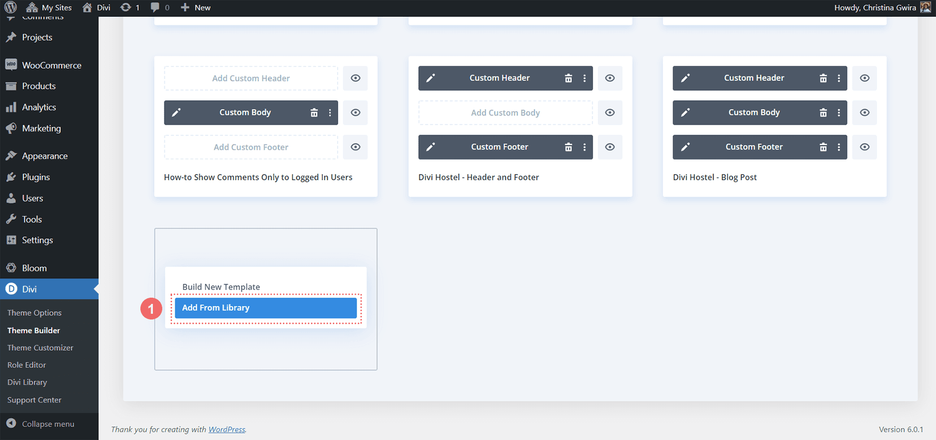Screen dimensions: 936x440
Task: Click Add From Library button
Action: click(265, 308)
